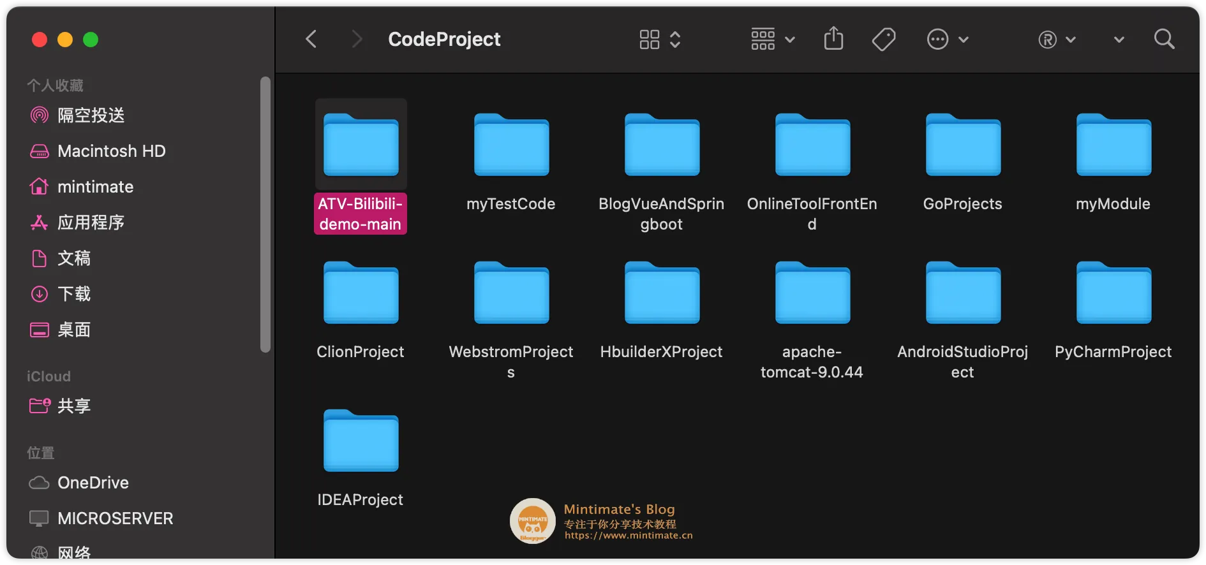Screen dimensions: 1206x565
Task: Click the 位置 Locations section header
Action: tap(41, 453)
